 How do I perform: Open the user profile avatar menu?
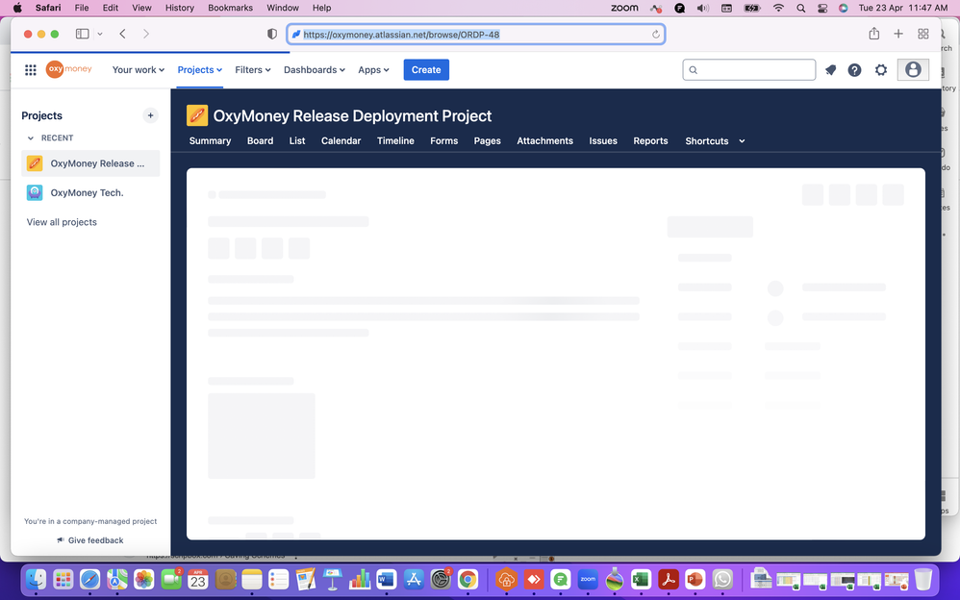[x=913, y=70]
